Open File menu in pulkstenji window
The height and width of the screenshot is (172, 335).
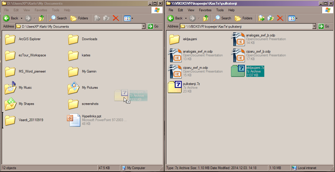tap(171, 10)
